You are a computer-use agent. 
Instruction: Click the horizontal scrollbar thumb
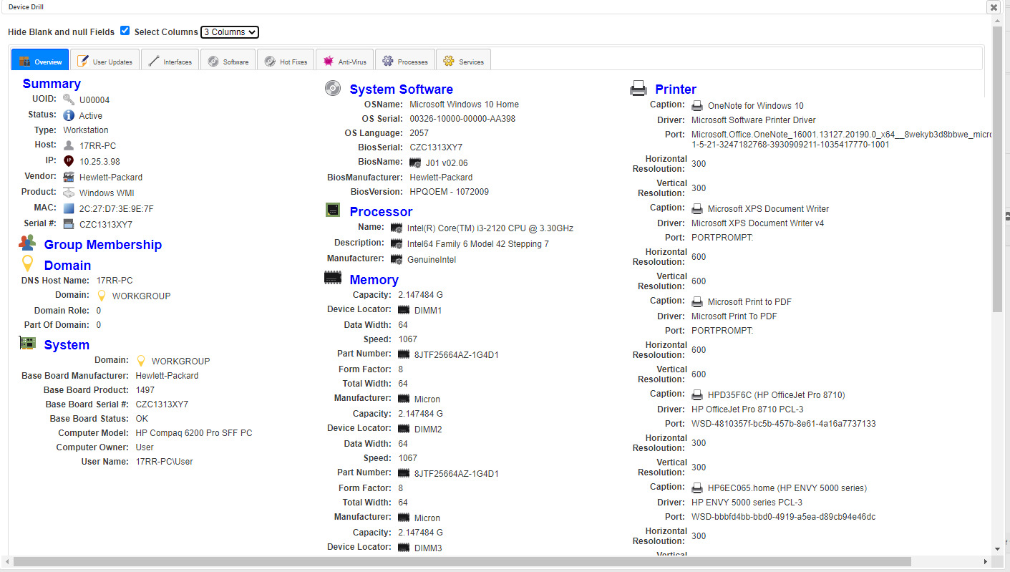coord(462,562)
